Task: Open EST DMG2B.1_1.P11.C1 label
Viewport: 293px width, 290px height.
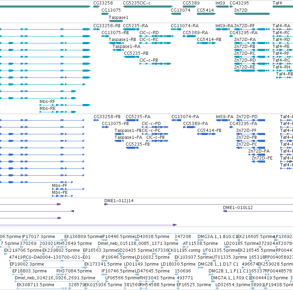Action: [x=228, y=271]
